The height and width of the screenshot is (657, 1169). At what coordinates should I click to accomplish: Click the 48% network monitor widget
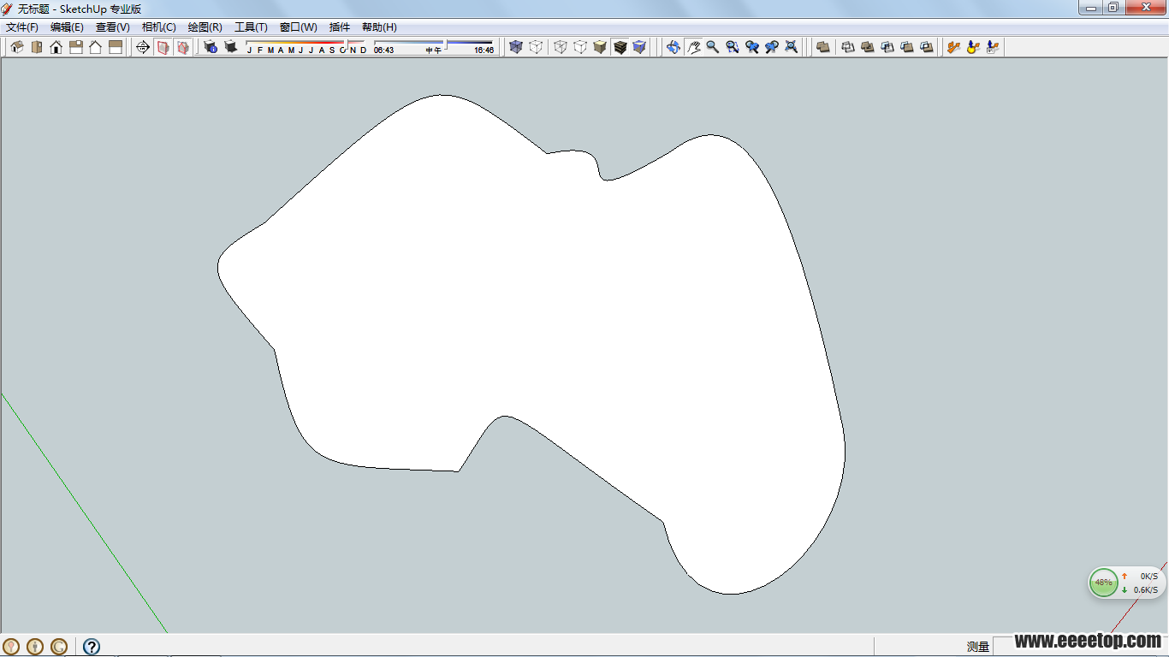pyautogui.click(x=1127, y=583)
